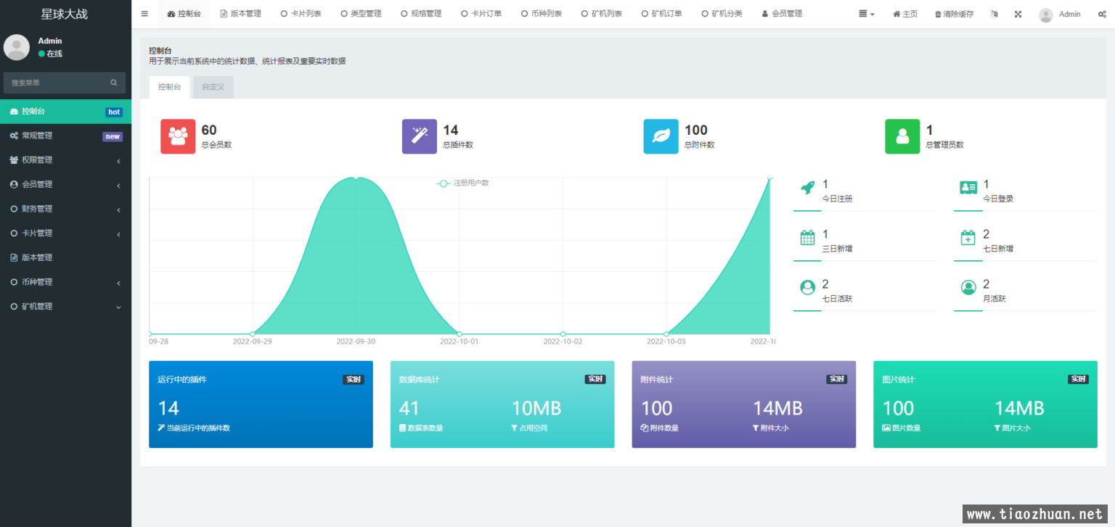Open the settings gears icon at top right

[x=1102, y=14]
